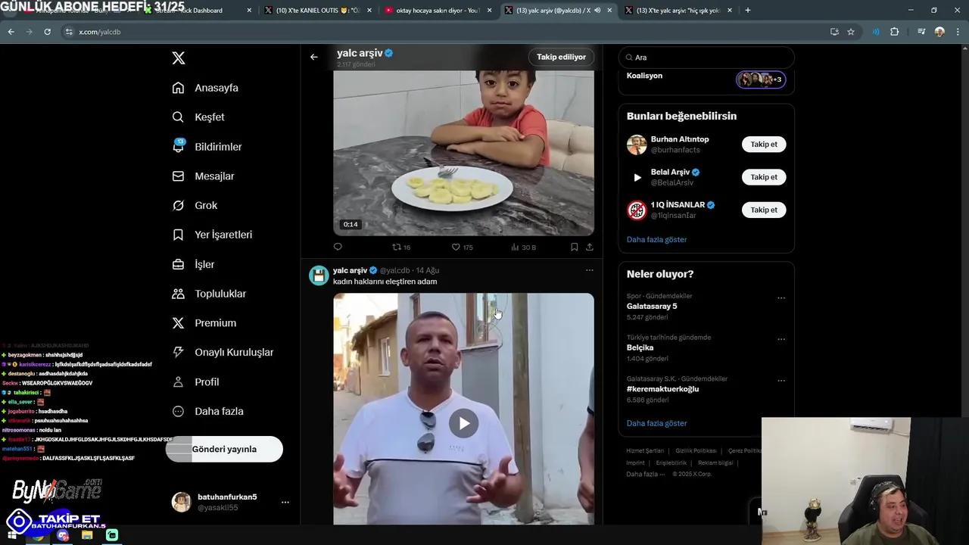Viewport: 969px width, 545px height.
Task: Click the child video thumbnail
Action: coord(463,153)
